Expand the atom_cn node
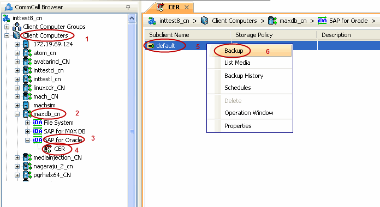Viewport: 380px width, 207px height. (17, 53)
